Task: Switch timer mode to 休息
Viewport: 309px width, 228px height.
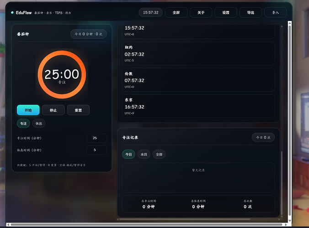Action: (x=39, y=124)
